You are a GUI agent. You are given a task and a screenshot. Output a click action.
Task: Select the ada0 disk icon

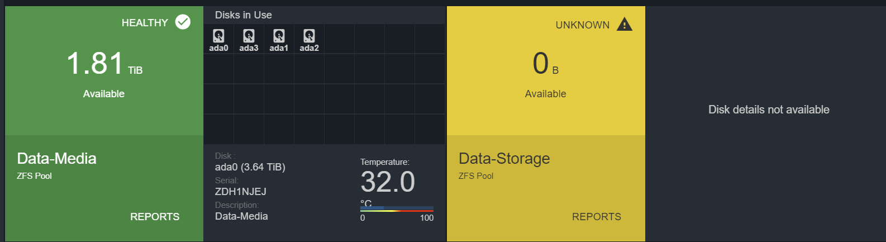(x=218, y=36)
